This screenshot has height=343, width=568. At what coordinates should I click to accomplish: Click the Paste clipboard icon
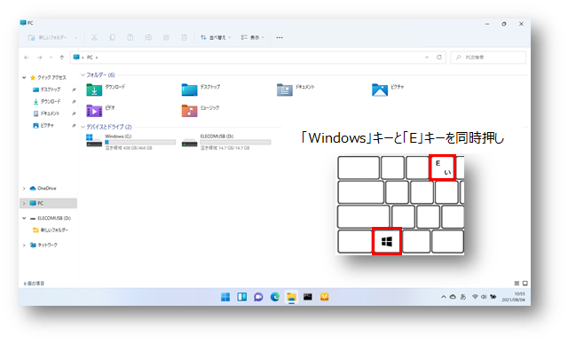[x=130, y=37]
